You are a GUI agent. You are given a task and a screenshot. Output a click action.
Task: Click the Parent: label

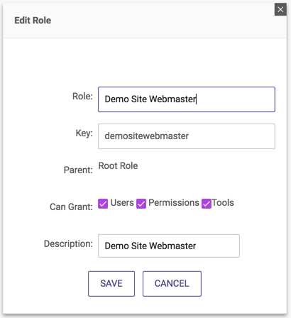[x=78, y=170]
